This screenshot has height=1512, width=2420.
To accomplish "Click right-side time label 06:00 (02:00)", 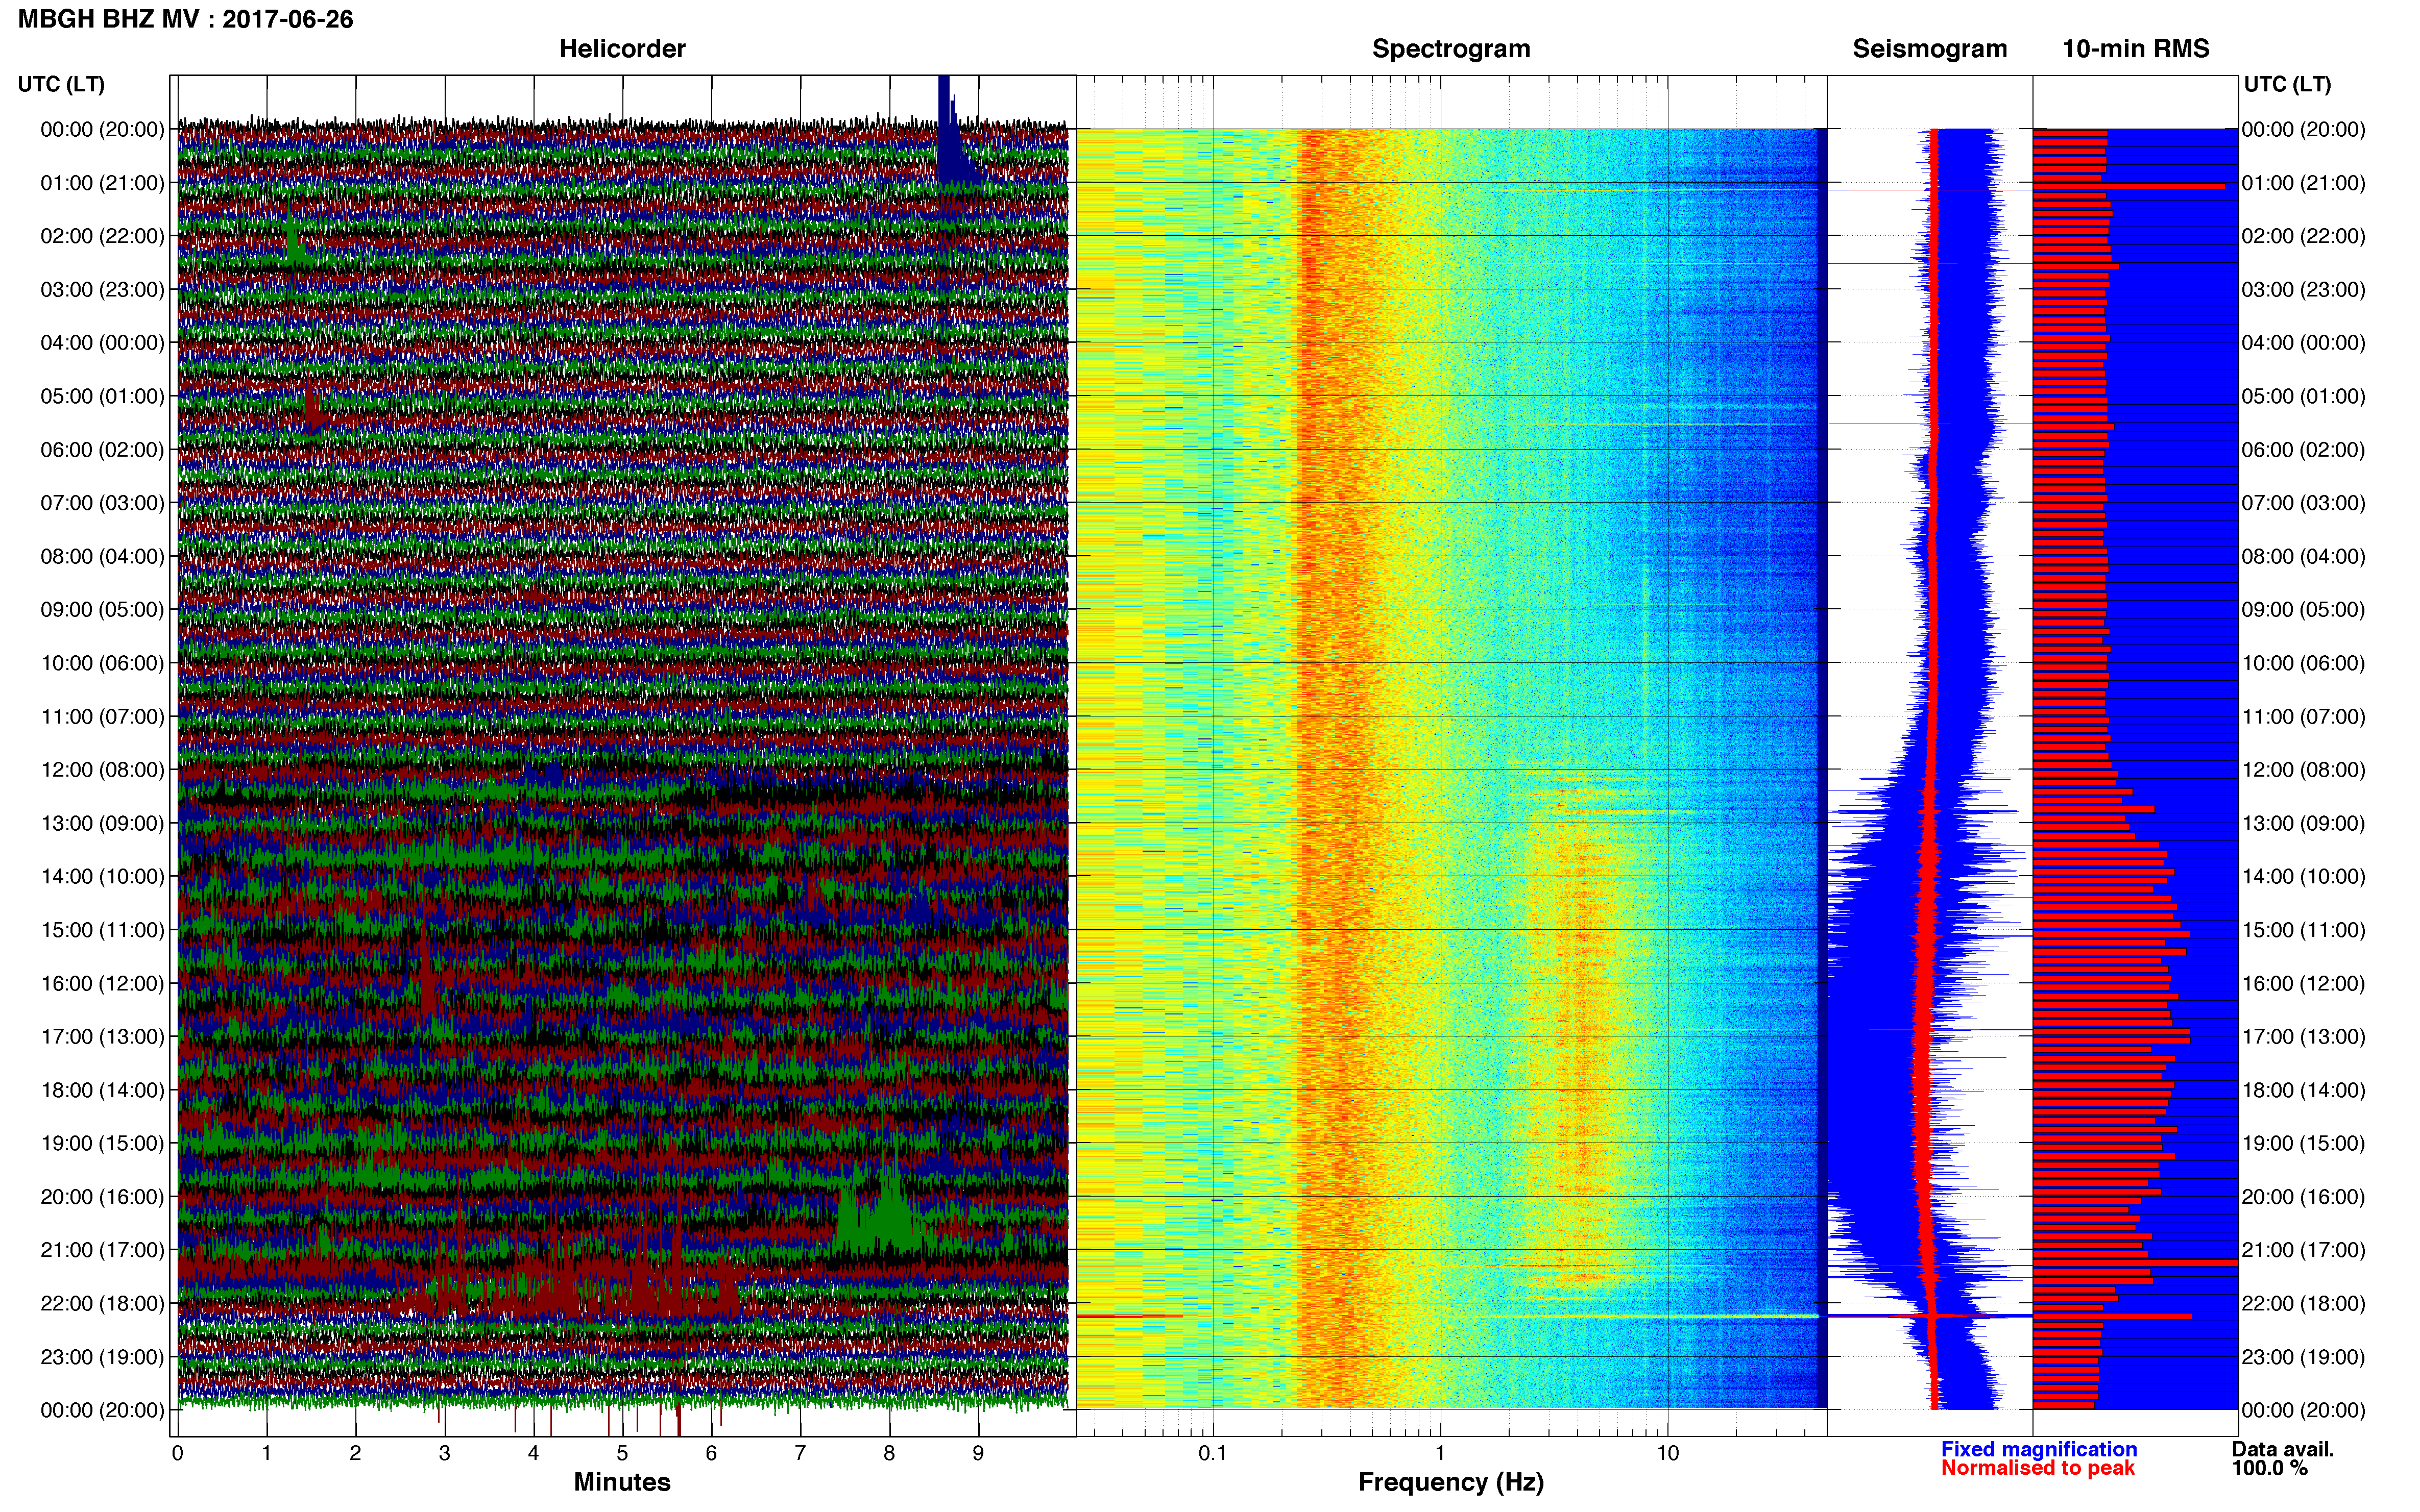I will tap(2303, 450).
